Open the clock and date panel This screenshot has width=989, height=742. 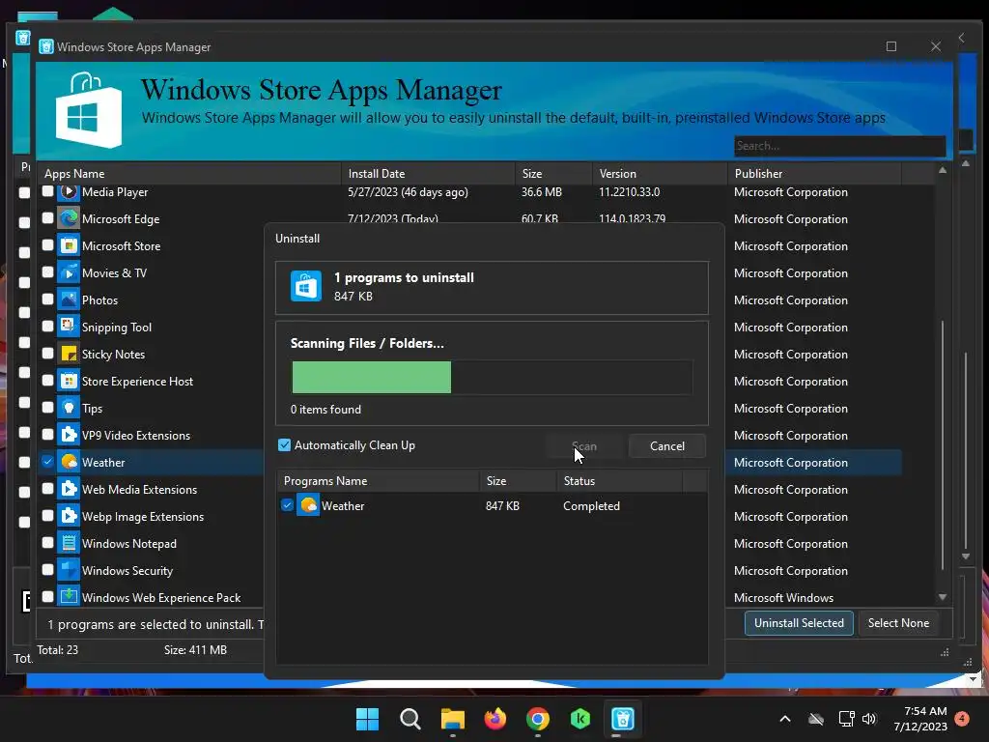(920, 719)
